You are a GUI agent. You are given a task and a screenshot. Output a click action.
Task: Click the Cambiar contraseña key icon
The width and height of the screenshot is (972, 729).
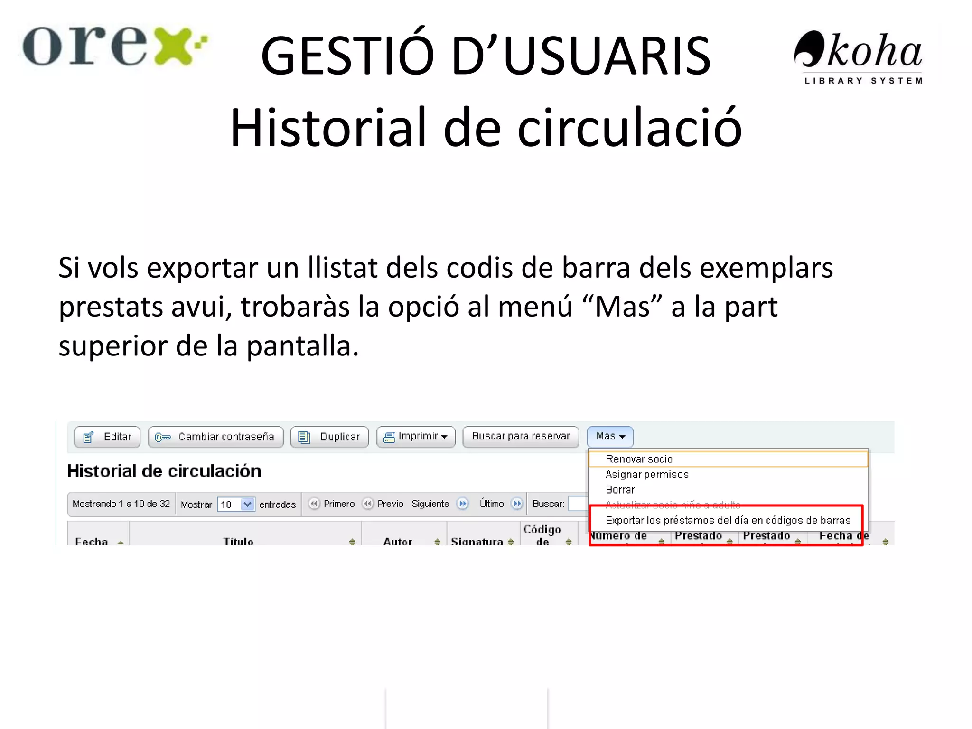point(163,437)
